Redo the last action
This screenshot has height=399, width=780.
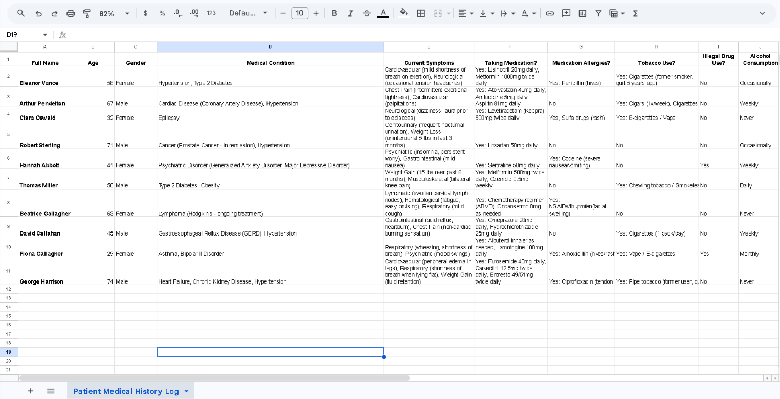54,13
